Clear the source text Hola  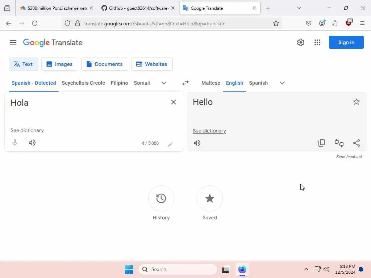(174, 102)
